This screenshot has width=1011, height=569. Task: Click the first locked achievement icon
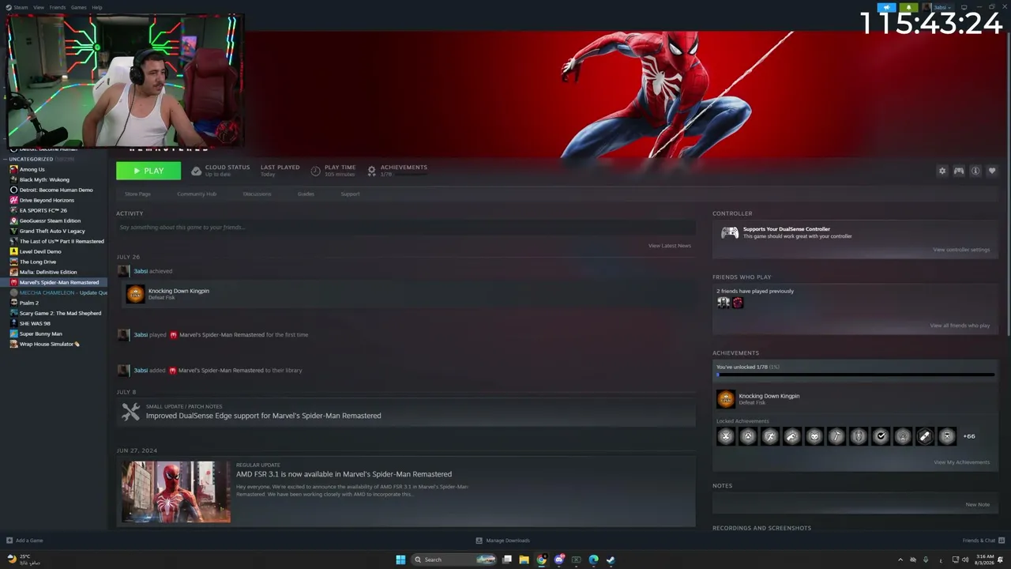click(x=726, y=436)
